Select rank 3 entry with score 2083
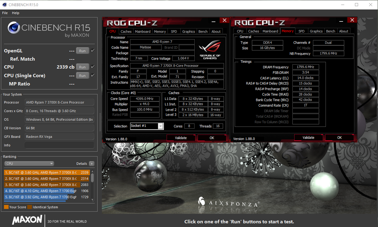The width and height of the screenshot is (378, 227). pos(47,185)
